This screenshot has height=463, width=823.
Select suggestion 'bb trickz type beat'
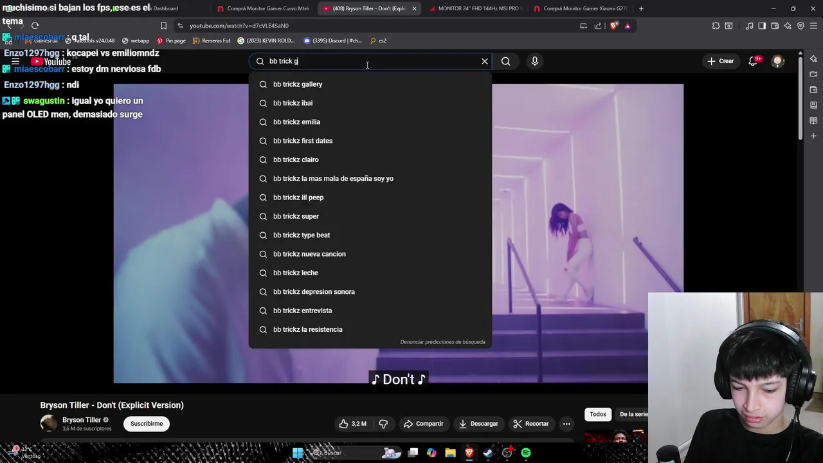click(370, 235)
